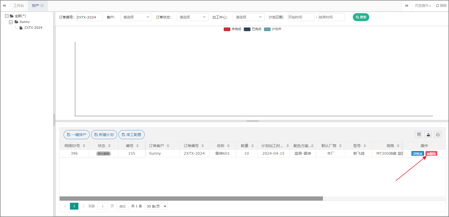Open the 订单状态 dropdown
The image size is (449, 217).
coord(192,17)
